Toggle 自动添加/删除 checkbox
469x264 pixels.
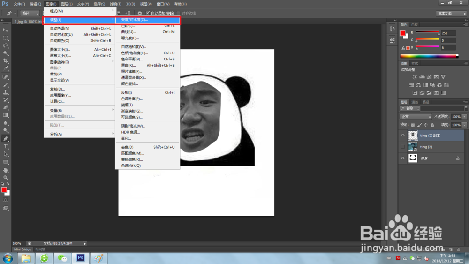[147, 13]
